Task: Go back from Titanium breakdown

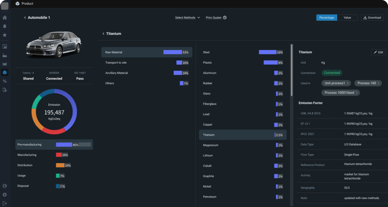Action: [103, 34]
